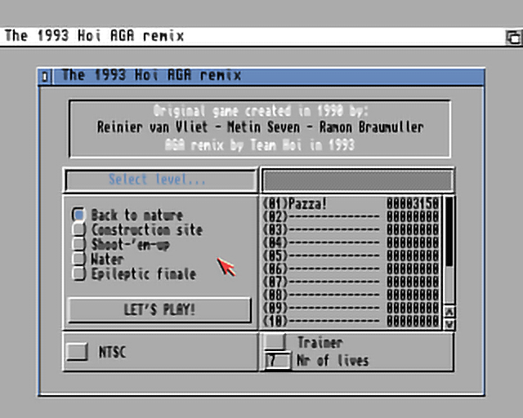Viewport: 523px width, 418px height.
Task: Select high score row (08)
Action: click(x=351, y=295)
